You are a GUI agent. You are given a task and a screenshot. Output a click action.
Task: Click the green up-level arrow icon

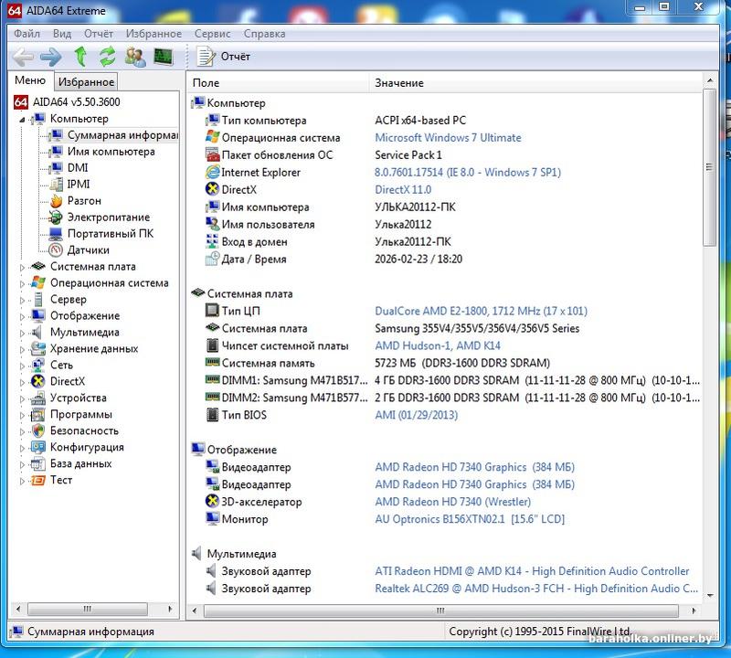click(80, 57)
